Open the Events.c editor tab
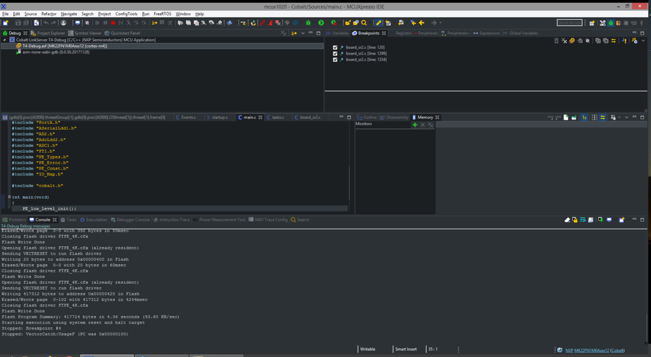The width and height of the screenshot is (651, 357). 186,117
